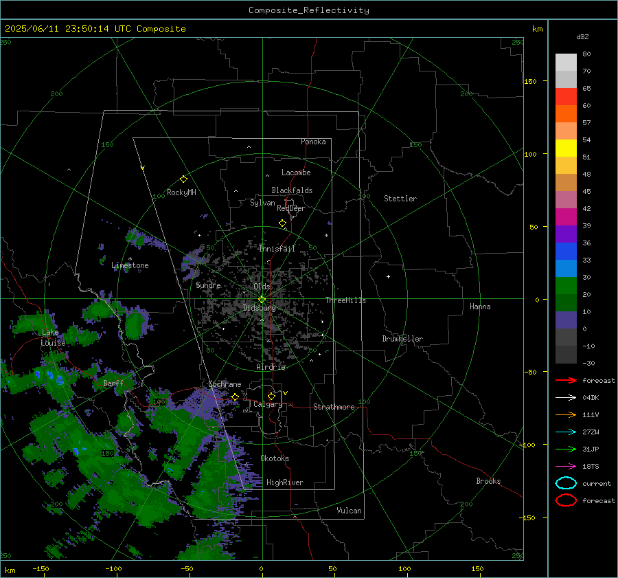The image size is (618, 578).
Task: Click the white plus marker west of Hanna
Action: click(388, 276)
